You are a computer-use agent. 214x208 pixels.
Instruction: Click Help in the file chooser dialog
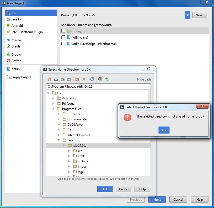(142, 189)
